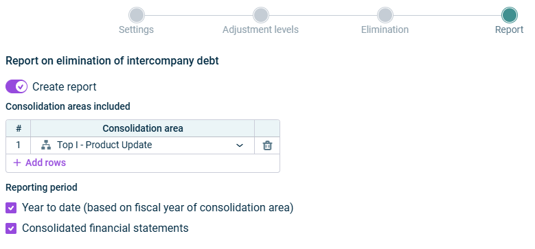535x249 pixels.
Task: Click the Report step label
Action: coord(509,30)
